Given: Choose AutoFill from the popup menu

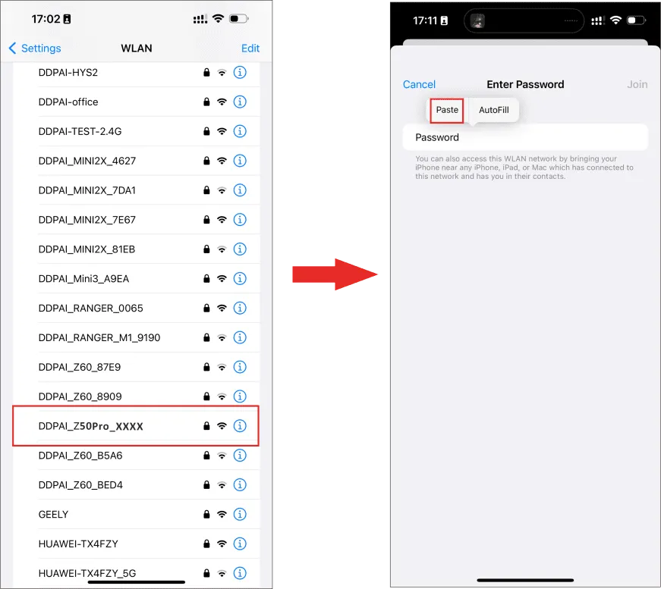Looking at the screenshot, I should coord(493,111).
